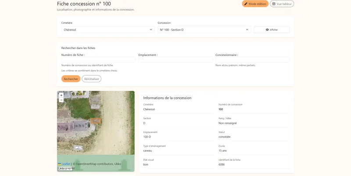Select the Rang / Allée value Non renseigné
This screenshot has height=176, width=351.
(227, 123)
